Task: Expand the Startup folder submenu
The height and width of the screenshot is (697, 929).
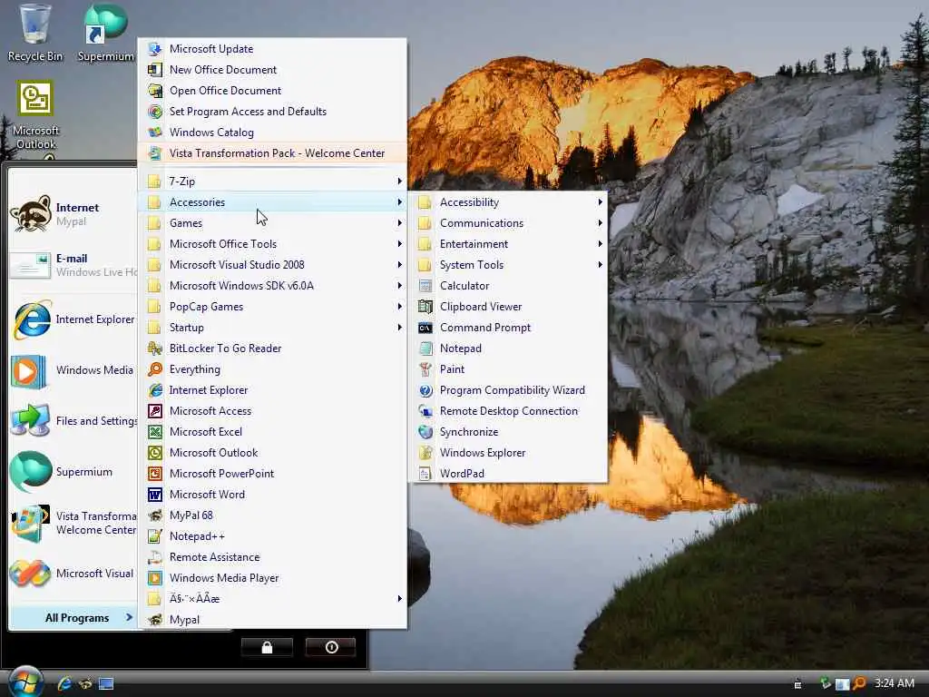Action: click(272, 327)
